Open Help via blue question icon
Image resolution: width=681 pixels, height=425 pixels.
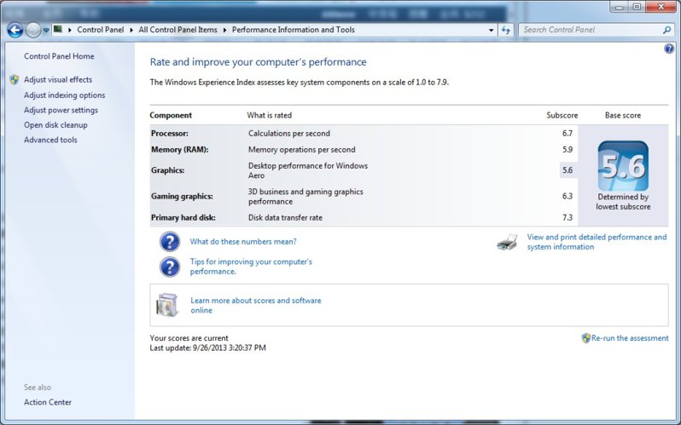tap(669, 49)
